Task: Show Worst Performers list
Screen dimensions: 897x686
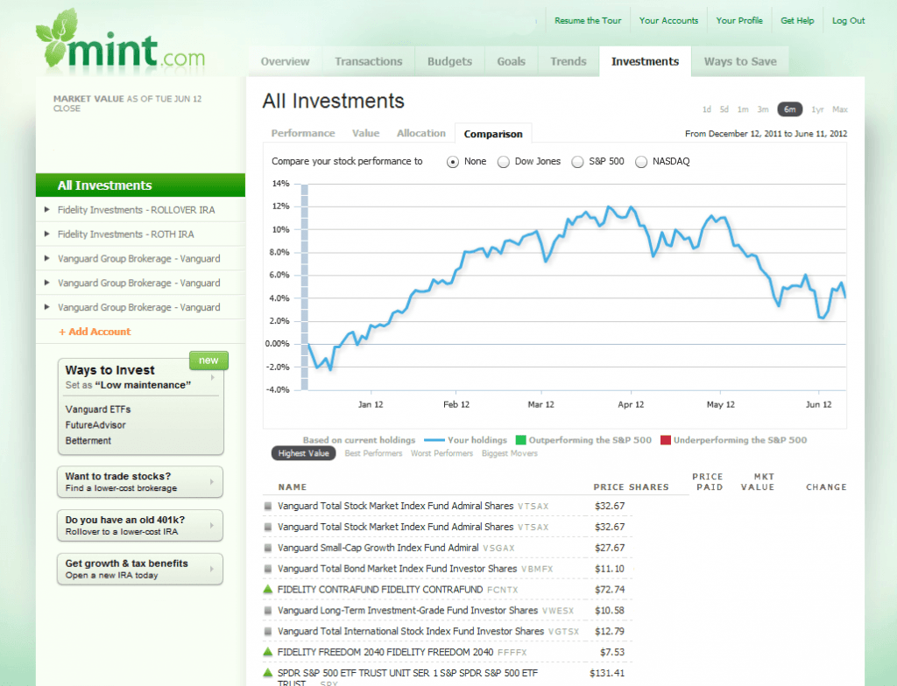Action: pyautogui.click(x=441, y=453)
